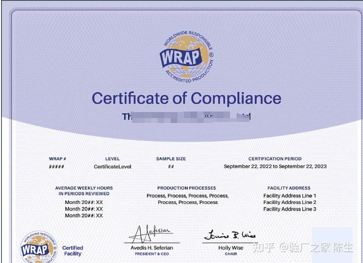Viewport: 363px width, 263px height.
Task: Click the name 'Avedis H. Seferian'
Action: pos(152,248)
